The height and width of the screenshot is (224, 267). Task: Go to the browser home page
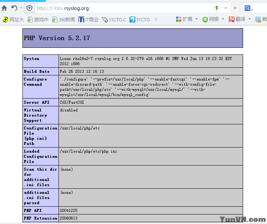[x=4, y=8]
